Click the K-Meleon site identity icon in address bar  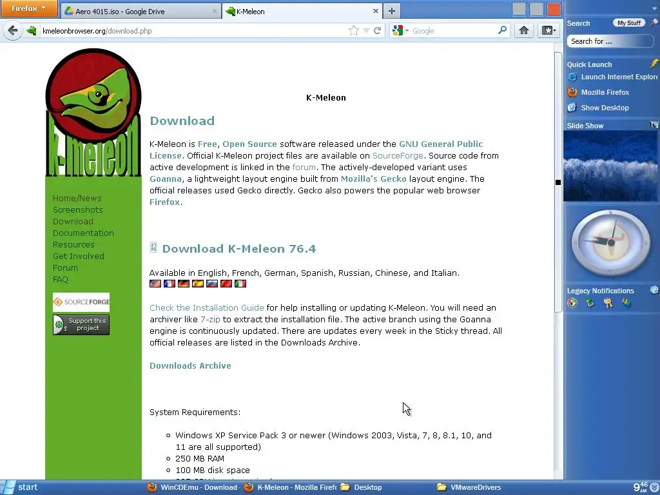click(32, 31)
